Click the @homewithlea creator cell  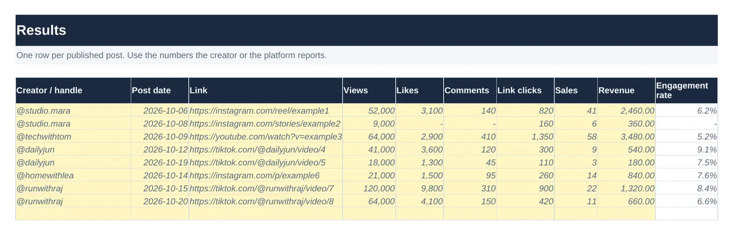pyautogui.click(x=73, y=175)
